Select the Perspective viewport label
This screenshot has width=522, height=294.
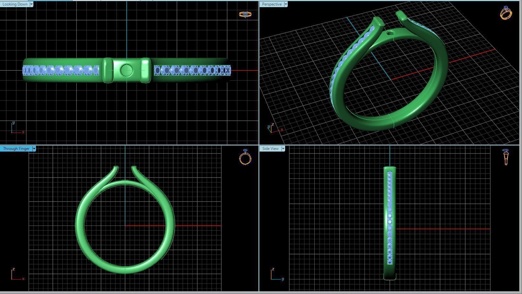272,4
